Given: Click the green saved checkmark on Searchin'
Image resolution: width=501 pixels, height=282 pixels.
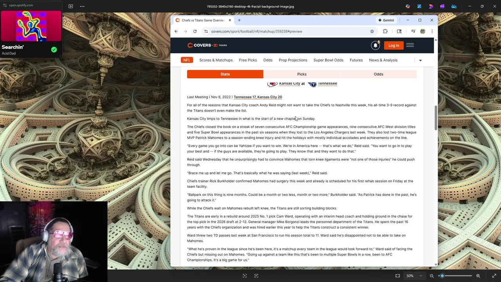Looking at the screenshot, I should tap(54, 50).
